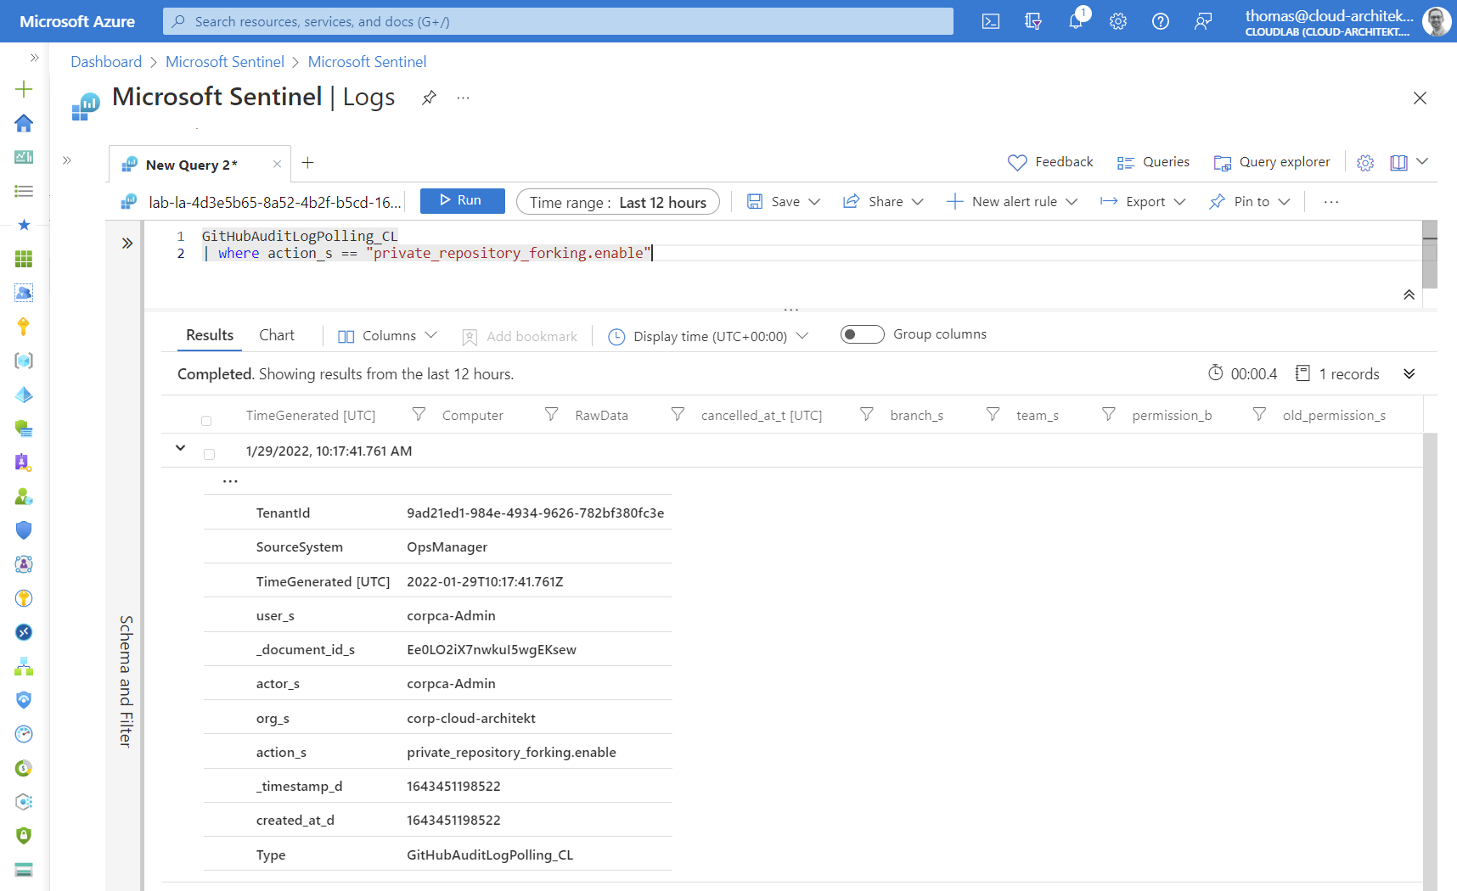Open portal settings gear in header
Image resolution: width=1457 pixels, height=891 pixels.
1118,21
